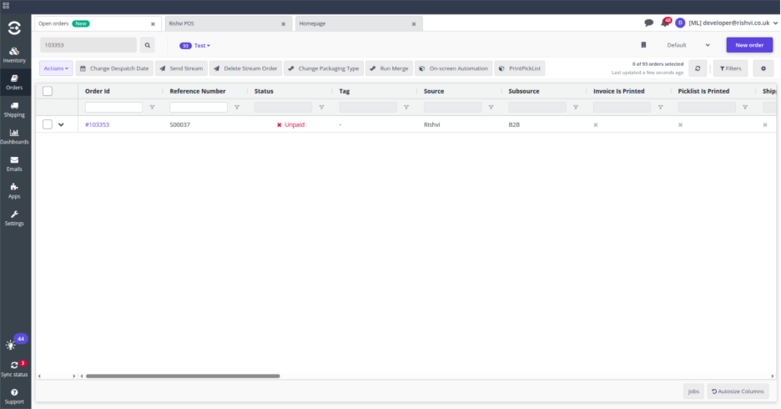Open the chat messages icon

[x=649, y=23]
